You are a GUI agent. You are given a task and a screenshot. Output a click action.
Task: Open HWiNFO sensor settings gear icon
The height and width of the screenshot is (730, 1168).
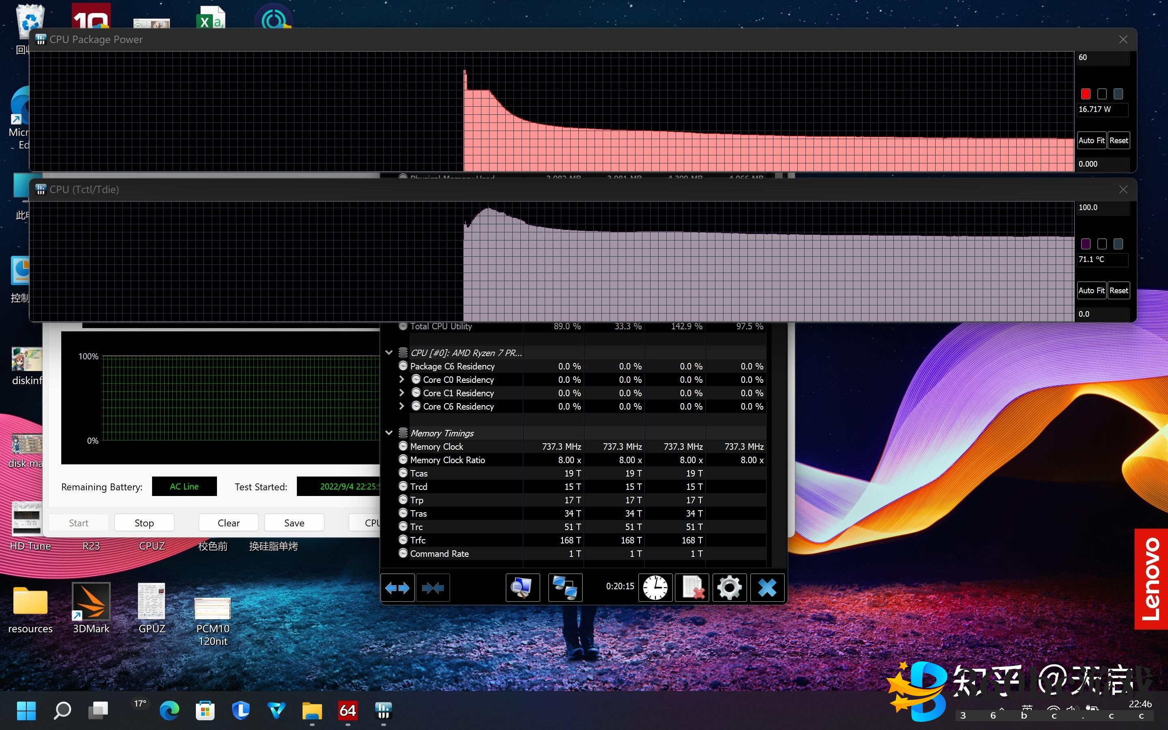point(729,588)
